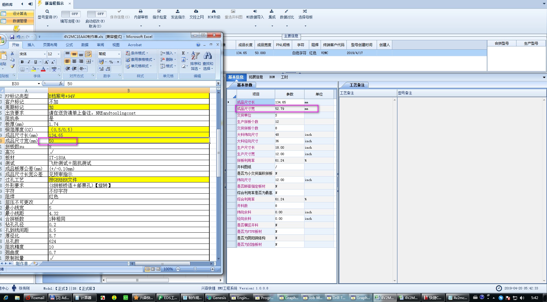Click the 指示检查 toolbar icon
The height and width of the screenshot is (302, 547).
pos(159,11)
